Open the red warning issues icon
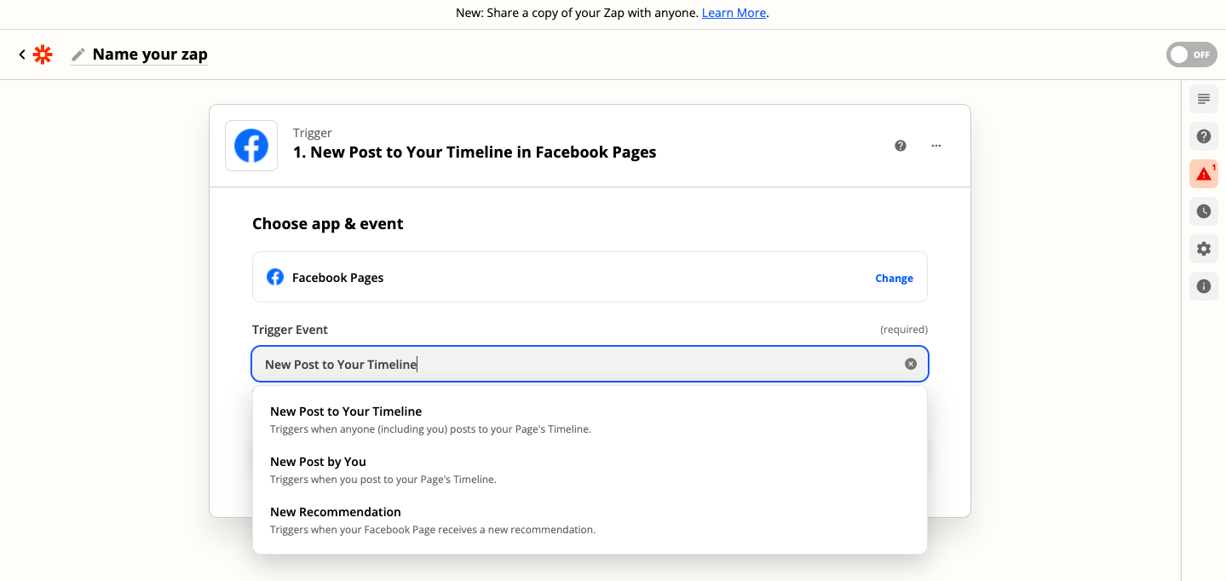This screenshot has height=581, width=1226. [x=1204, y=174]
